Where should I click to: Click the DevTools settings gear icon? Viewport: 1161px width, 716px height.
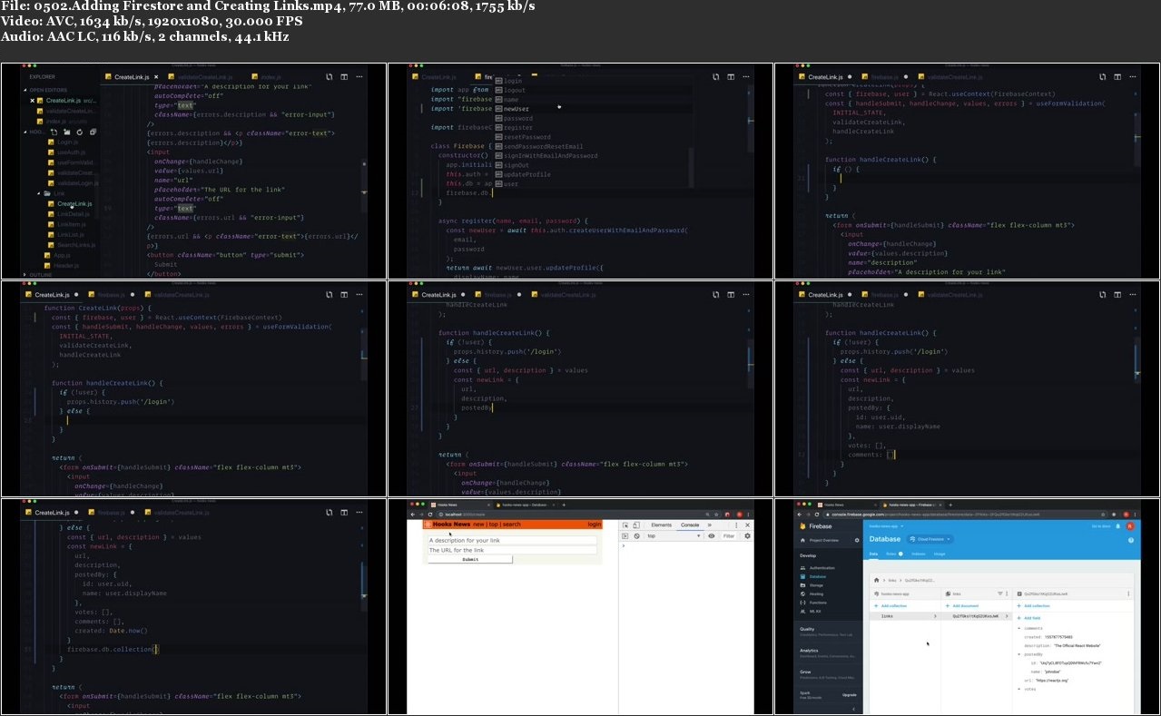tap(748, 536)
